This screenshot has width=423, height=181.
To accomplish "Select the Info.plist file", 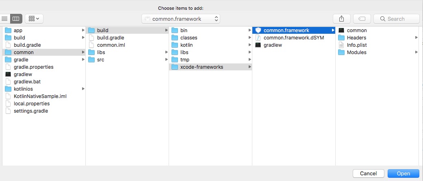I will (x=356, y=45).
